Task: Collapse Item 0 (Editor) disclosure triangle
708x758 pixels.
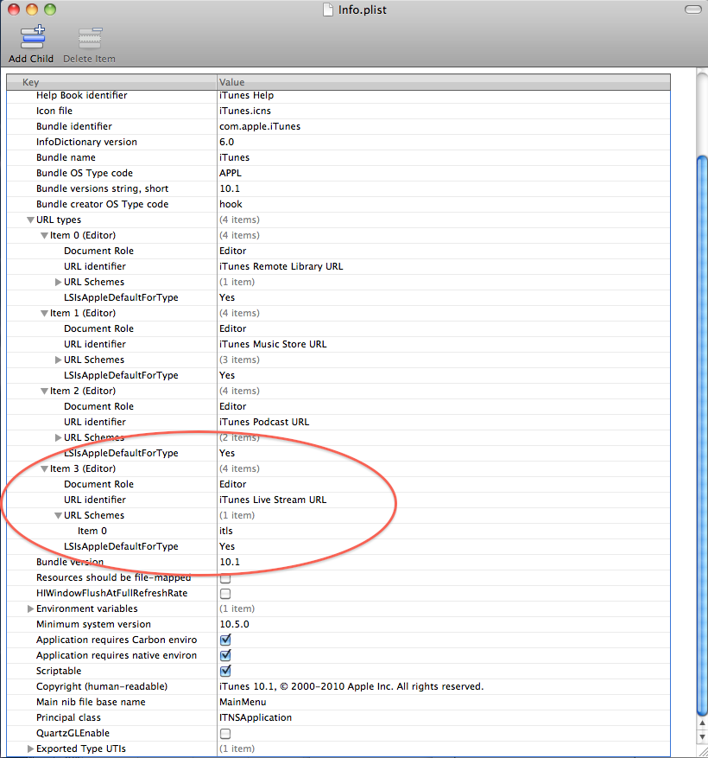Action: [x=44, y=235]
